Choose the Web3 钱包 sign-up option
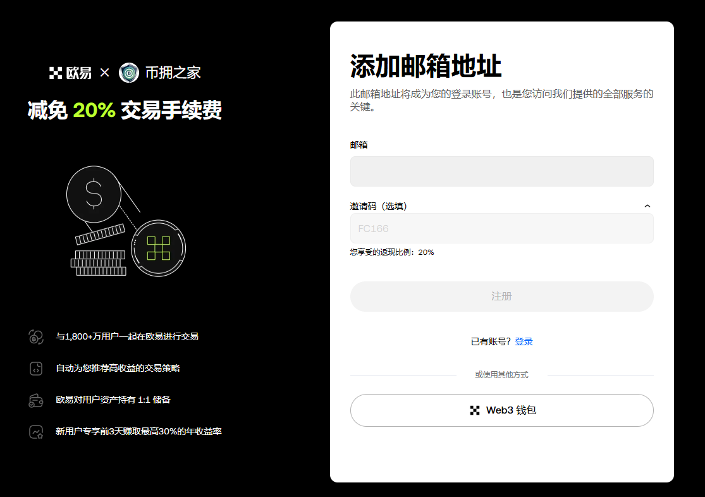 click(x=502, y=410)
